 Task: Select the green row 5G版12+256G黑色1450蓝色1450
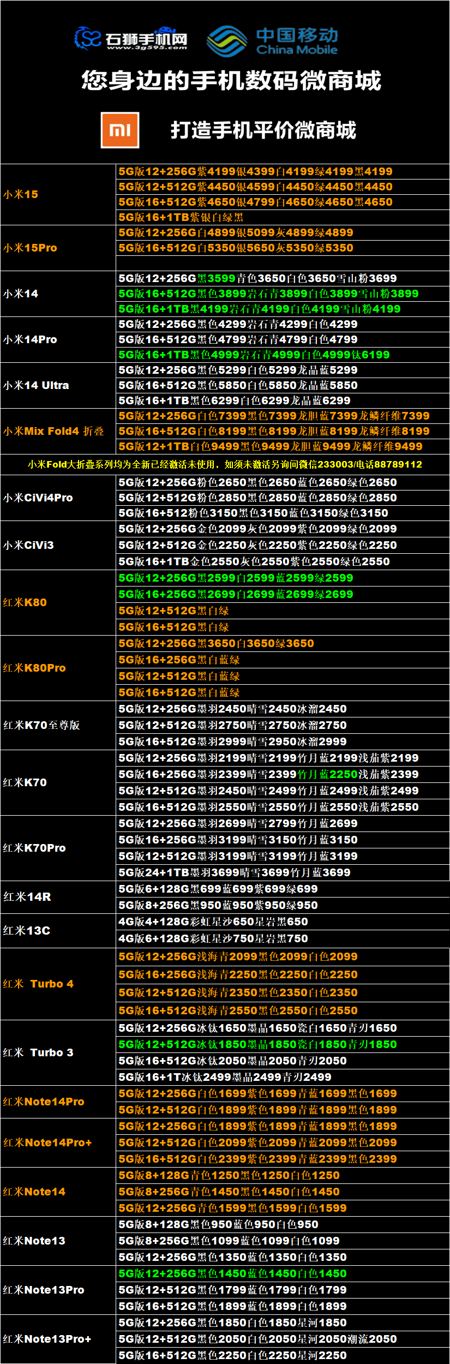coord(283,1273)
